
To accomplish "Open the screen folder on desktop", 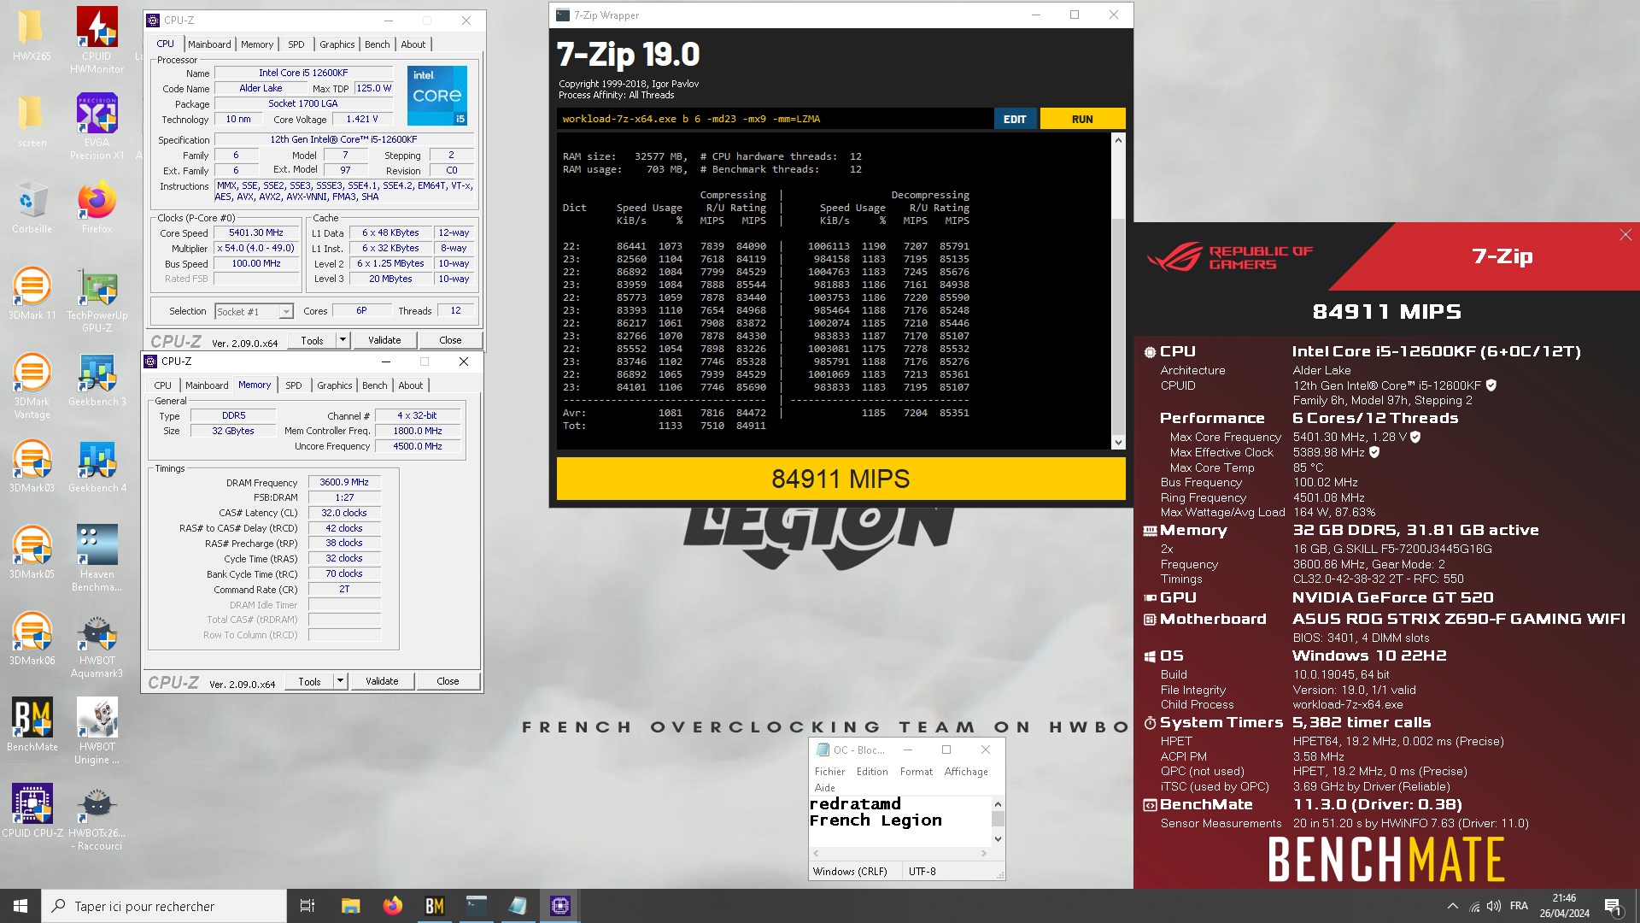I will [32, 120].
